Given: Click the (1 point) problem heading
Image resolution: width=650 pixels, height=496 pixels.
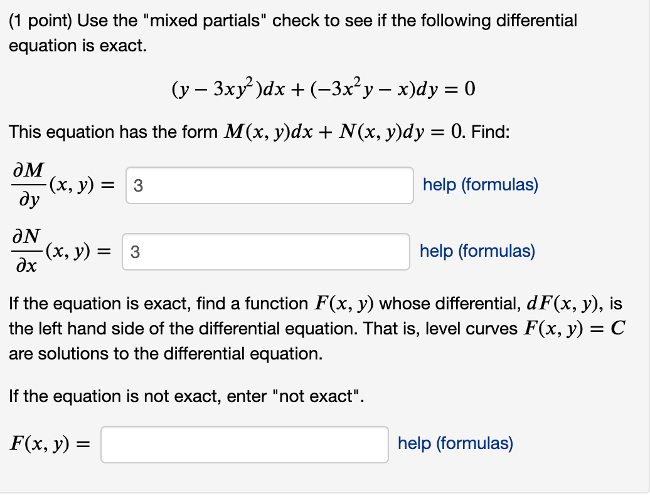Looking at the screenshot, I should [x=38, y=20].
